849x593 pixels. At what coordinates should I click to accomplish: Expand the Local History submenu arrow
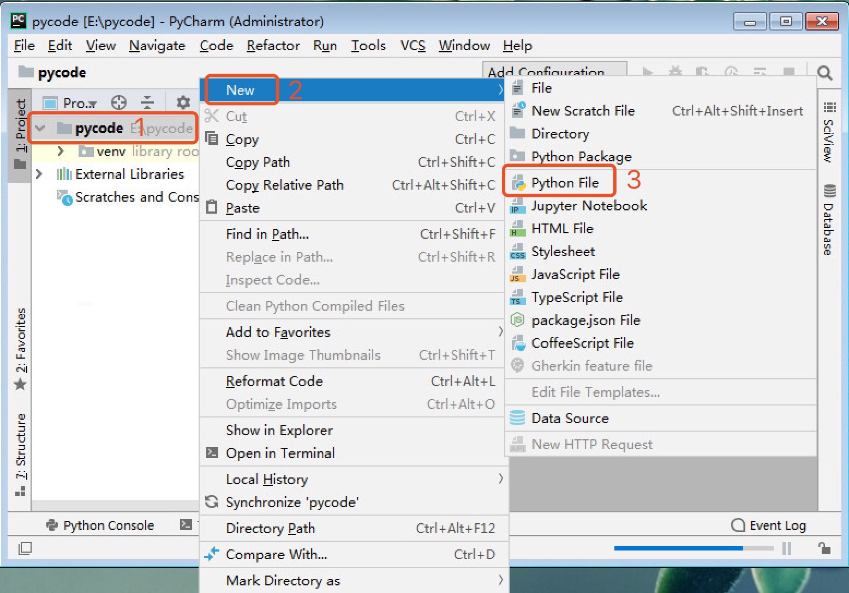point(500,479)
